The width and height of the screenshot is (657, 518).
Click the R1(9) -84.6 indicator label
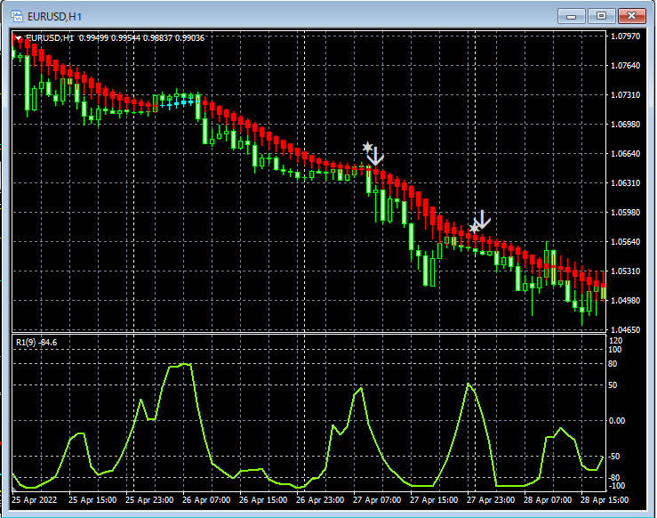36,343
